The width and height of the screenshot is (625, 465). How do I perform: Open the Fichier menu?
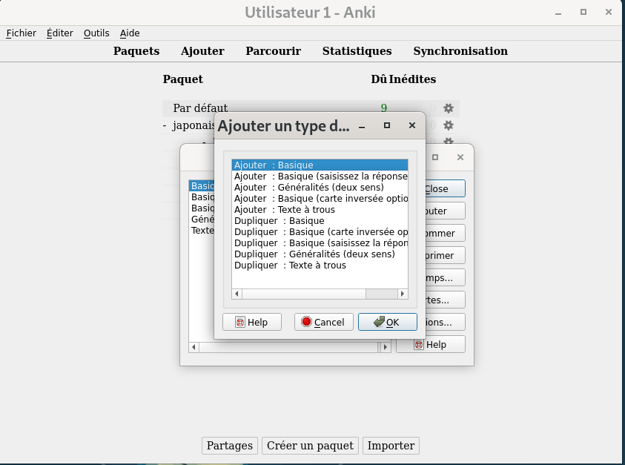[21, 33]
